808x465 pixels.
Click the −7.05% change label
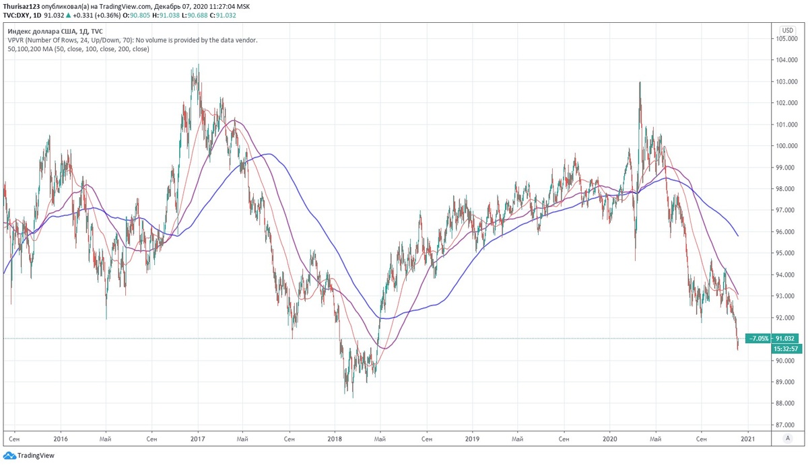pos(758,338)
